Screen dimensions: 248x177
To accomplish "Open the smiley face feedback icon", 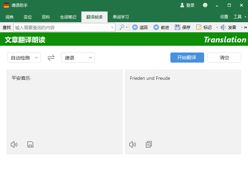I will (205, 5).
